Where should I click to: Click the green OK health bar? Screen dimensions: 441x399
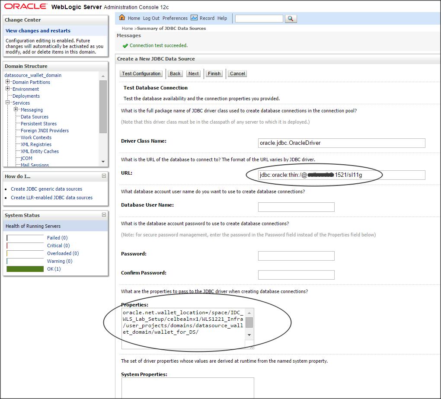click(x=25, y=269)
